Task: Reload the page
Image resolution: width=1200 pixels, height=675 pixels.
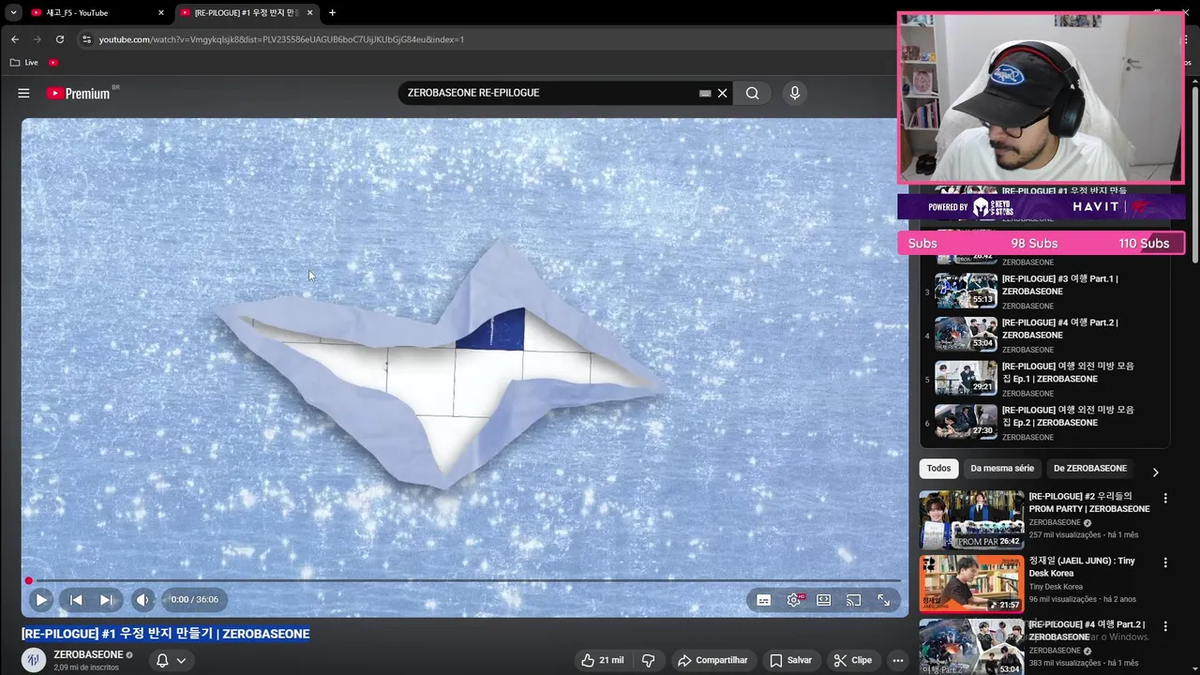Action: [60, 39]
